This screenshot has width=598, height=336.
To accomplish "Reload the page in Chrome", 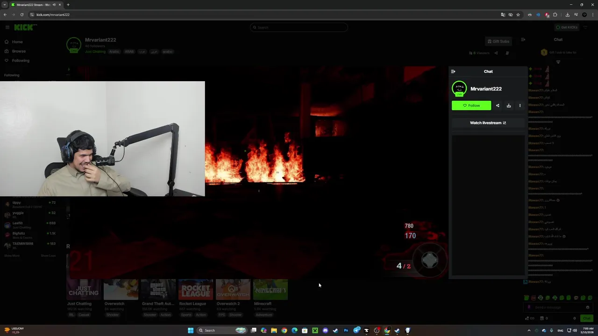I will pyautogui.click(x=21, y=14).
